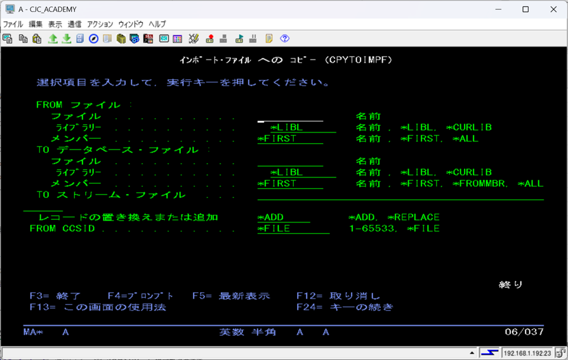This screenshot has height=360, width=568.
Task: Click the *ADD, *REPLACE options text
Action: tap(394, 217)
